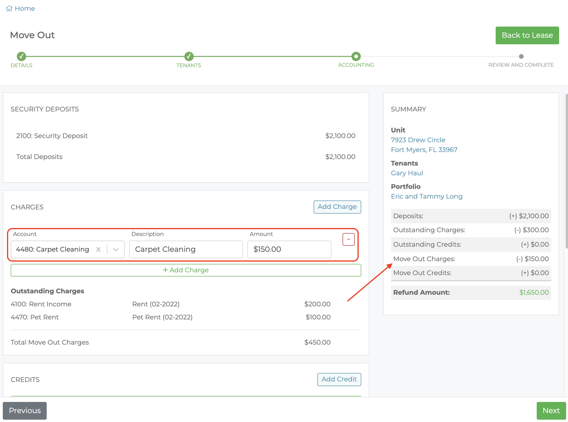
Task: Select the Accounting step circle
Action: (x=356, y=56)
